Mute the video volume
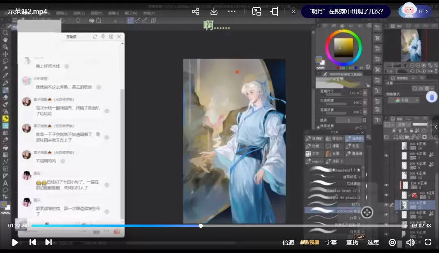This screenshot has height=253, width=439. click(x=410, y=242)
